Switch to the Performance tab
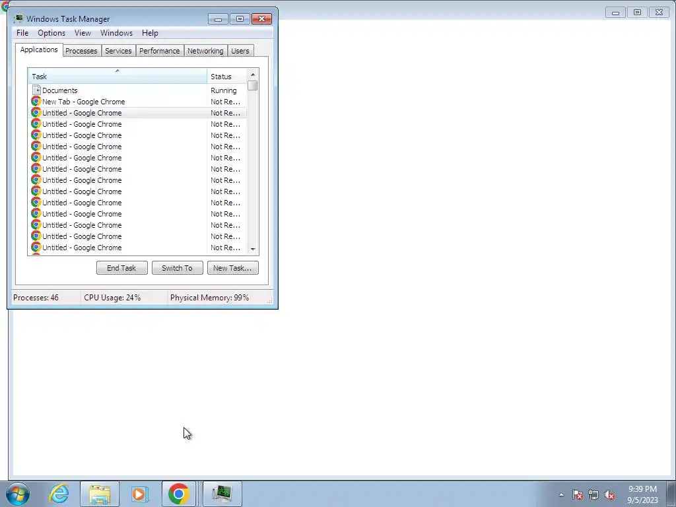 (160, 51)
